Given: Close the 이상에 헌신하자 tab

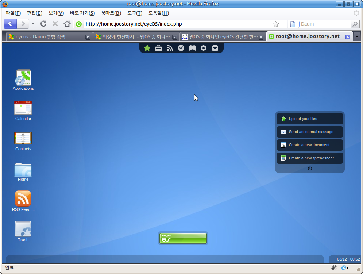Looking at the screenshot, I should [x=175, y=37].
